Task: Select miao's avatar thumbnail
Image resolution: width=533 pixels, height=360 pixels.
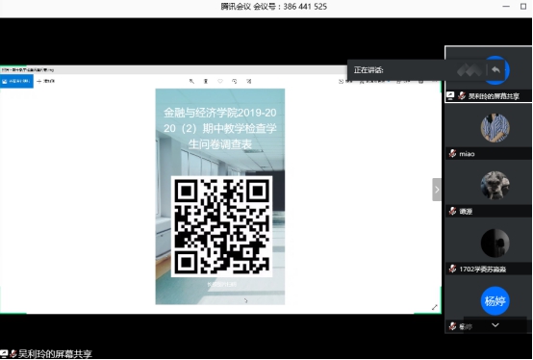Action: [x=495, y=128]
